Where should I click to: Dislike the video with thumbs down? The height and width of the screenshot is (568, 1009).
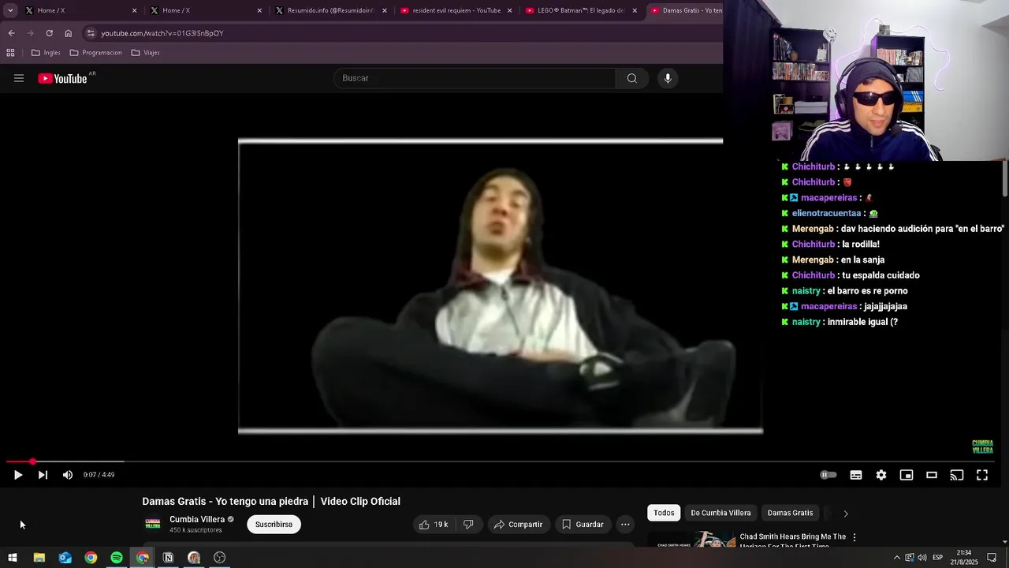point(468,525)
